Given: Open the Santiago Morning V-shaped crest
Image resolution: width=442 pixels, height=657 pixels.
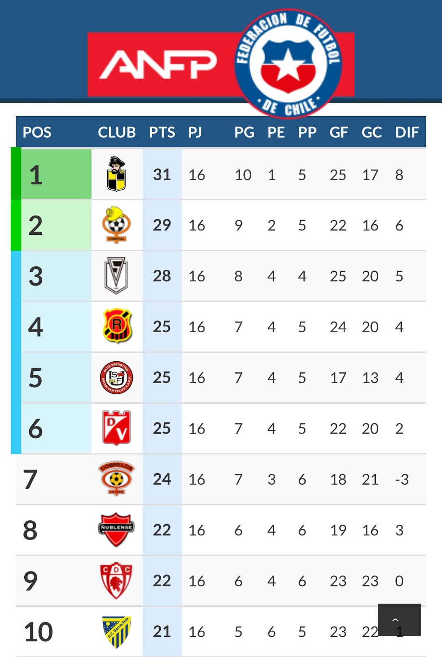Looking at the screenshot, I should point(116,276).
